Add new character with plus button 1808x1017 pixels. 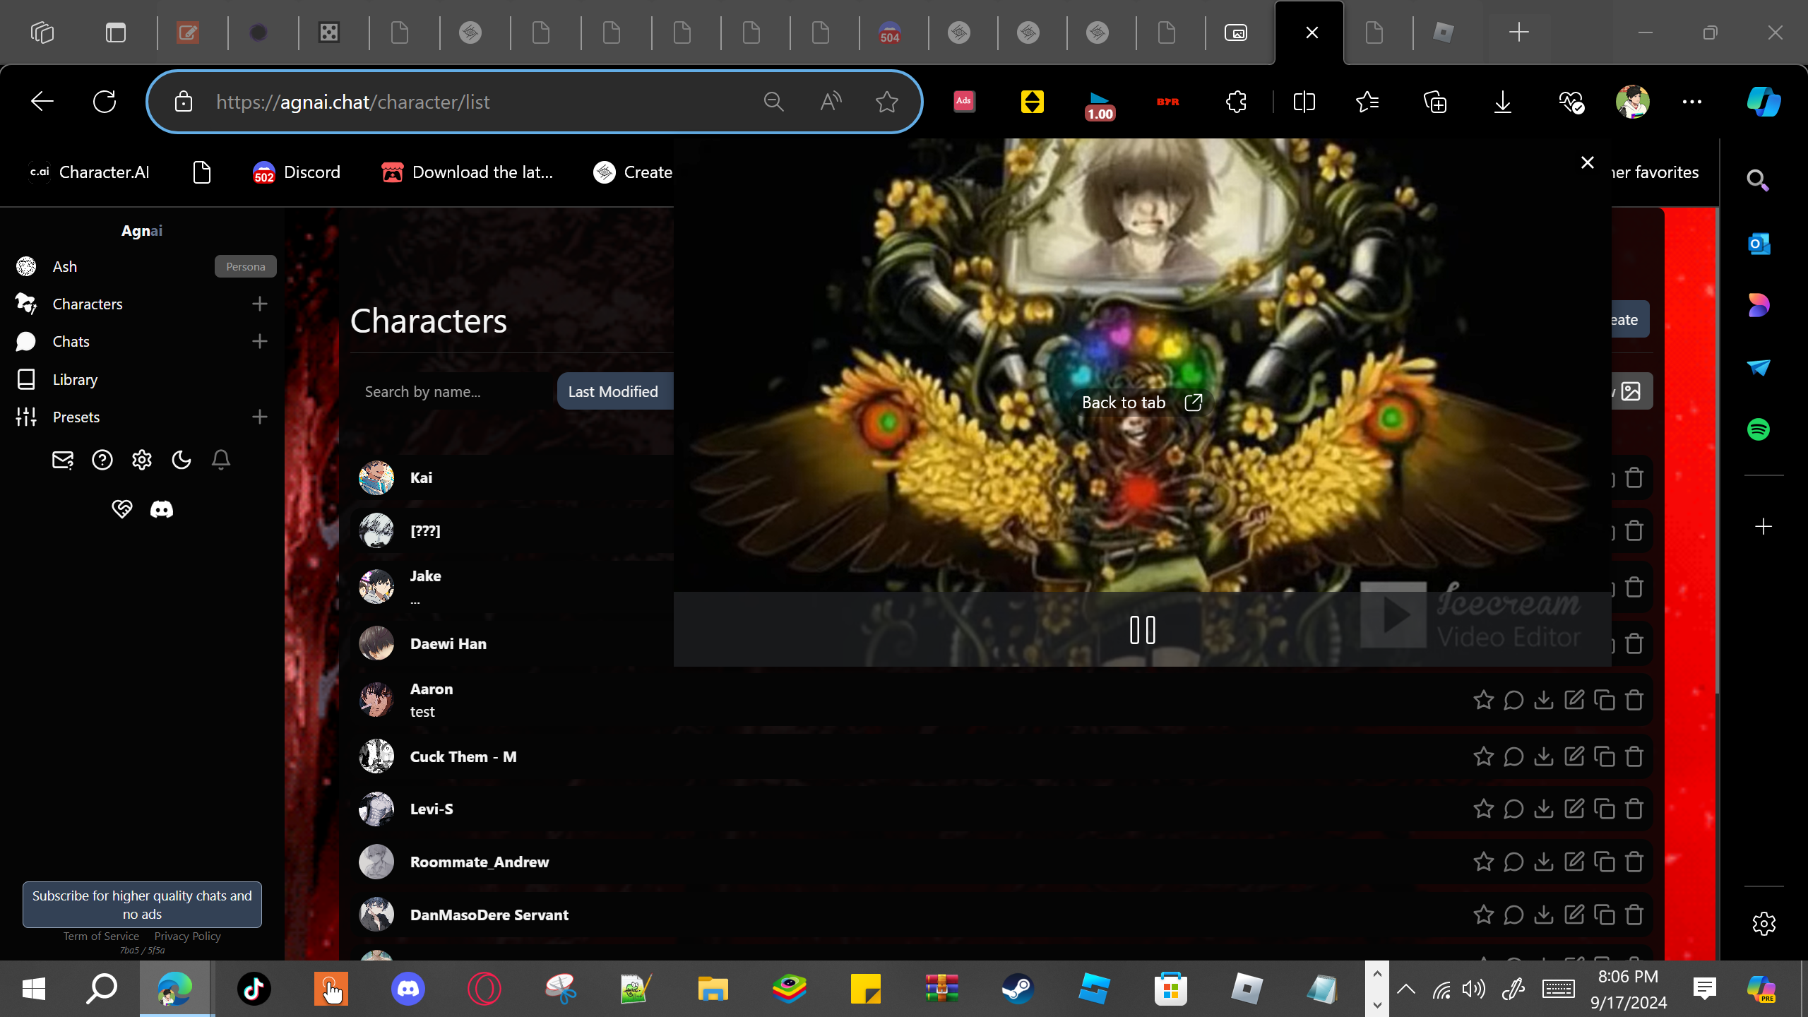point(259,304)
